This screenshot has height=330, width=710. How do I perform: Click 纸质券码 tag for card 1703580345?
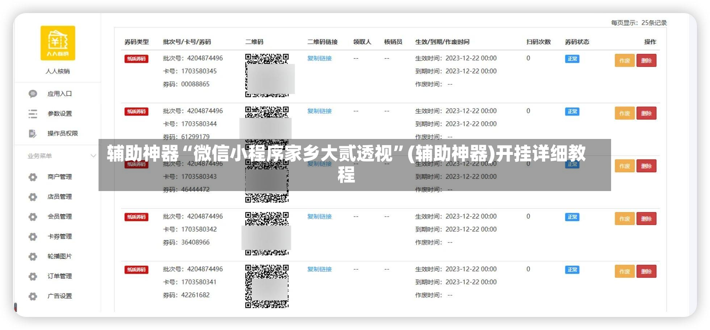pyautogui.click(x=136, y=59)
